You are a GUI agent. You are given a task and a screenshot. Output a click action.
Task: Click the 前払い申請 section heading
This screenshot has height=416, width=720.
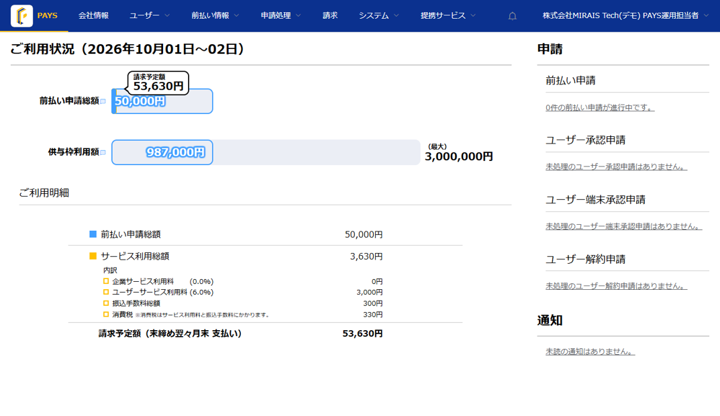570,81
